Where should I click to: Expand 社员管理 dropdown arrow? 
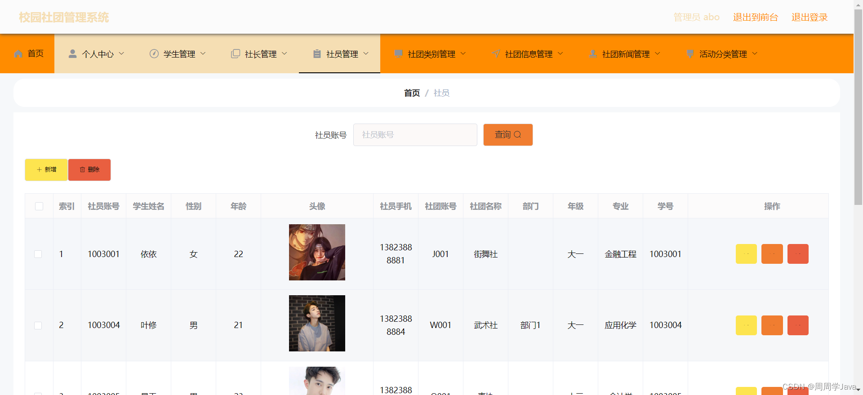pyautogui.click(x=366, y=53)
